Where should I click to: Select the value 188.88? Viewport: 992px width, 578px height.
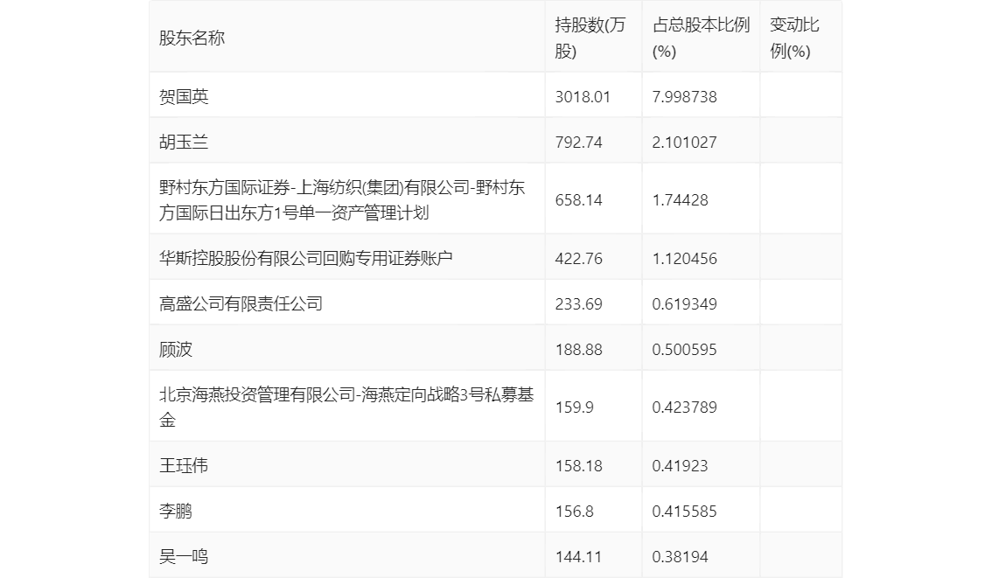pyautogui.click(x=579, y=350)
